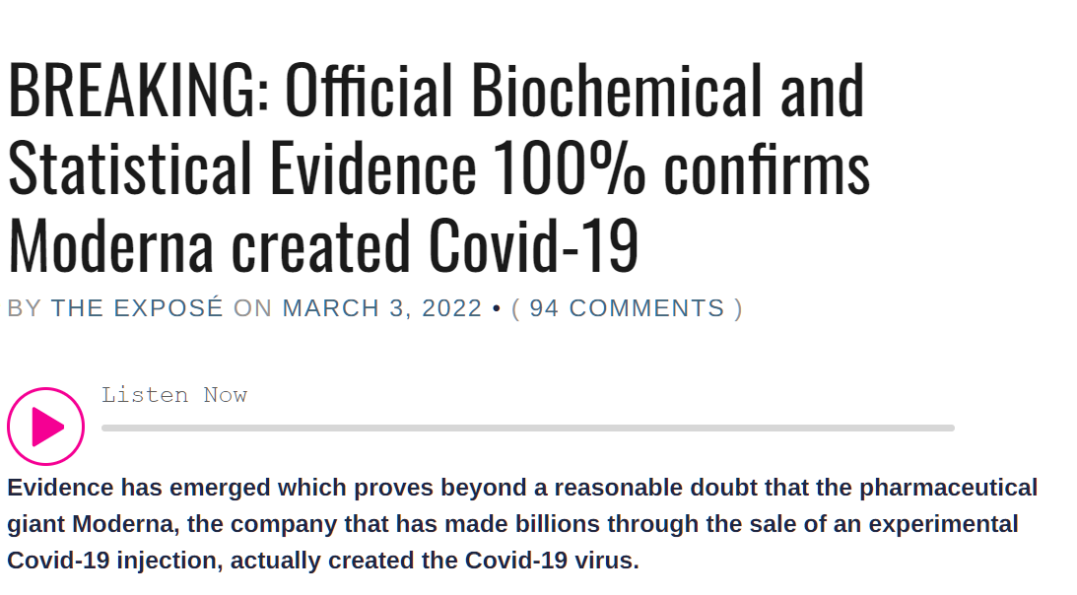Open the 94 COMMENTS link
1077x595 pixels.
point(627,307)
